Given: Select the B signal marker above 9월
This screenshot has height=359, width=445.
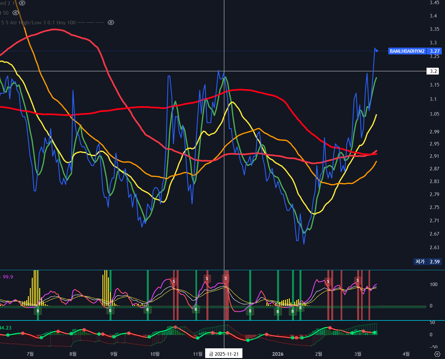Looking at the screenshot, I should click(110, 311).
